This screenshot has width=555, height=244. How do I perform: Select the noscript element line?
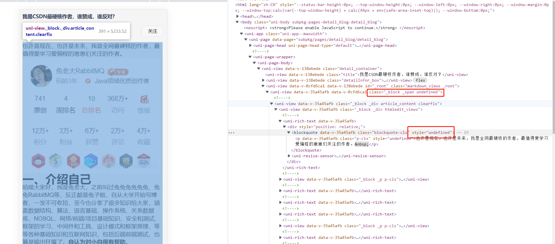click(x=334, y=28)
